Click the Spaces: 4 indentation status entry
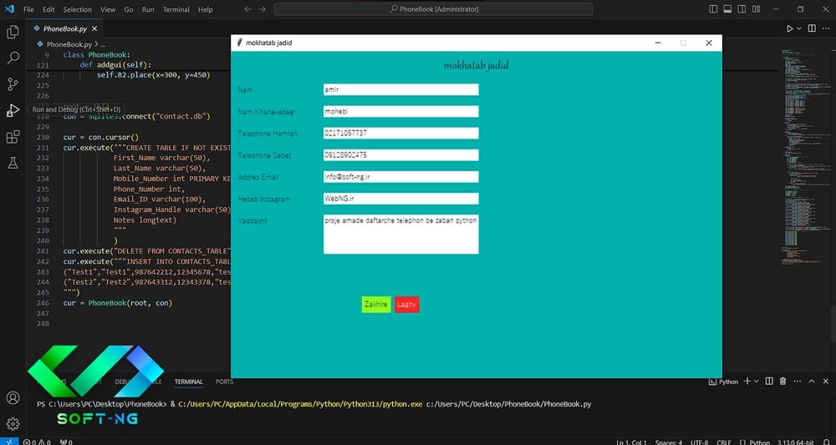 pos(669,442)
